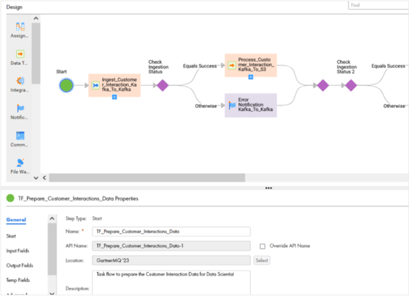The image size is (409, 296).
Task: Click the Select location button
Action: tap(262, 261)
